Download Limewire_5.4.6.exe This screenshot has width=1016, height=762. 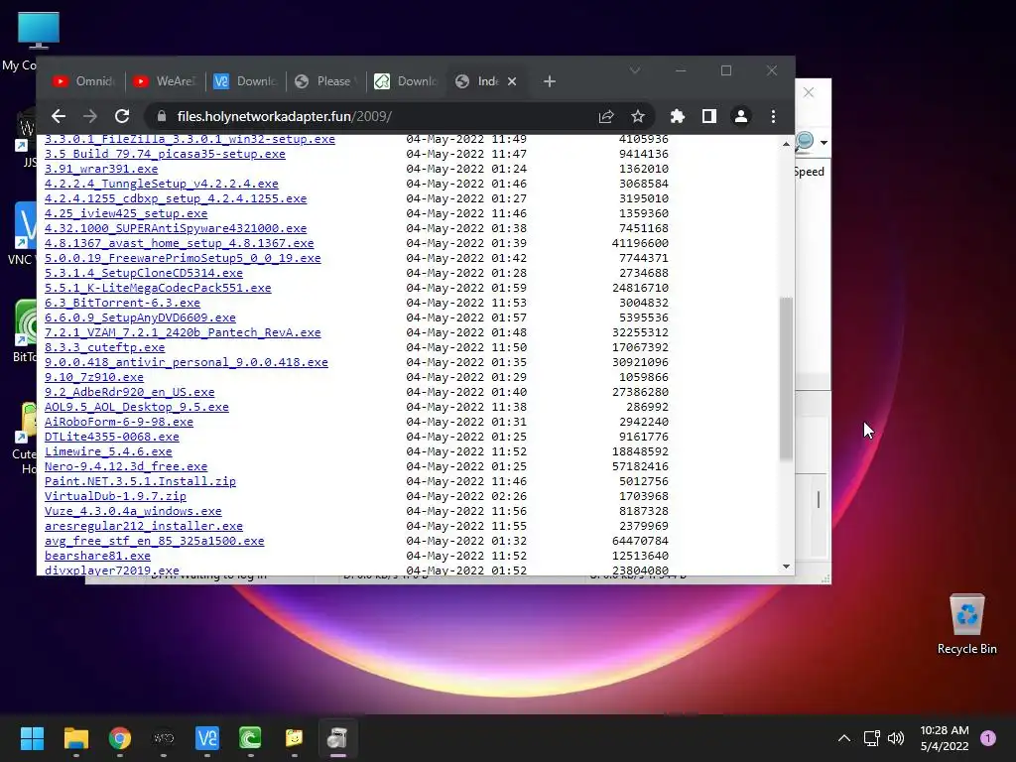pyautogui.click(x=108, y=452)
